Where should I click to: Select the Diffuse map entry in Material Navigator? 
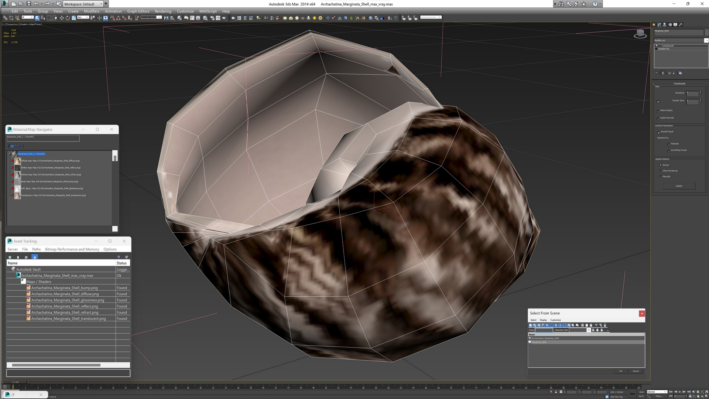[50, 161]
